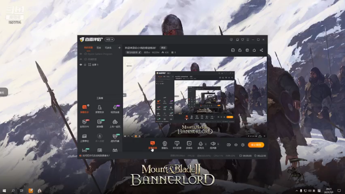Image resolution: width=345 pixels, height=194 pixels.
Task: Click the modify button beside stream title
Action: tap(163, 48)
